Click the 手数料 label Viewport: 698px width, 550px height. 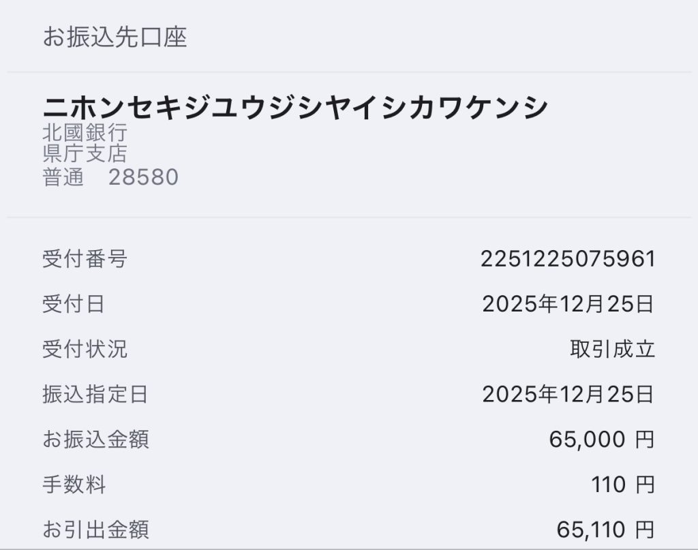click(x=74, y=485)
